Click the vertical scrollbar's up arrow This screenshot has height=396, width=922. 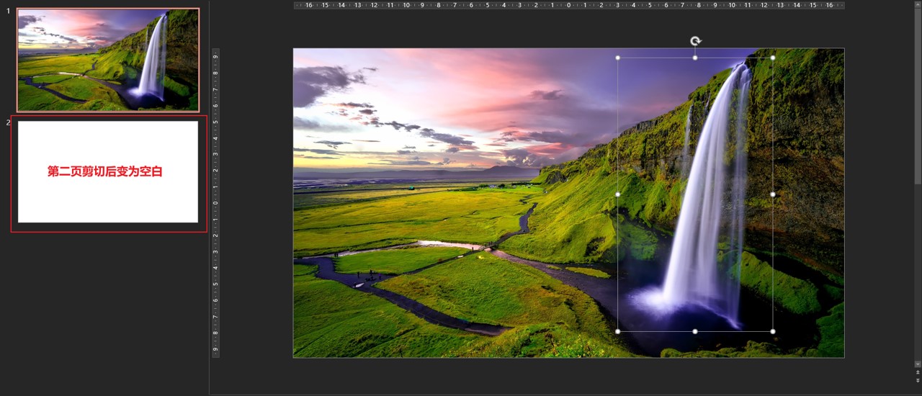(x=918, y=4)
